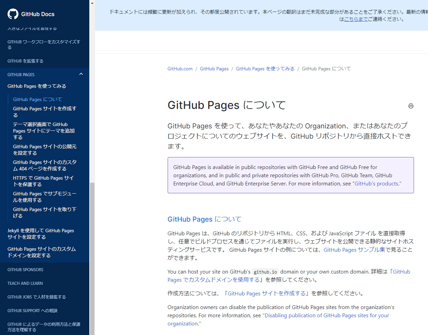Viewport: 428px width, 335px height.
Task: Open 'GITHUB を拡張する' sidebar section
Action: [x=25, y=61]
